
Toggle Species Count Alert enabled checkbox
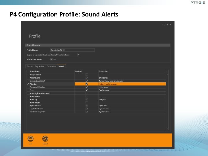87,81
